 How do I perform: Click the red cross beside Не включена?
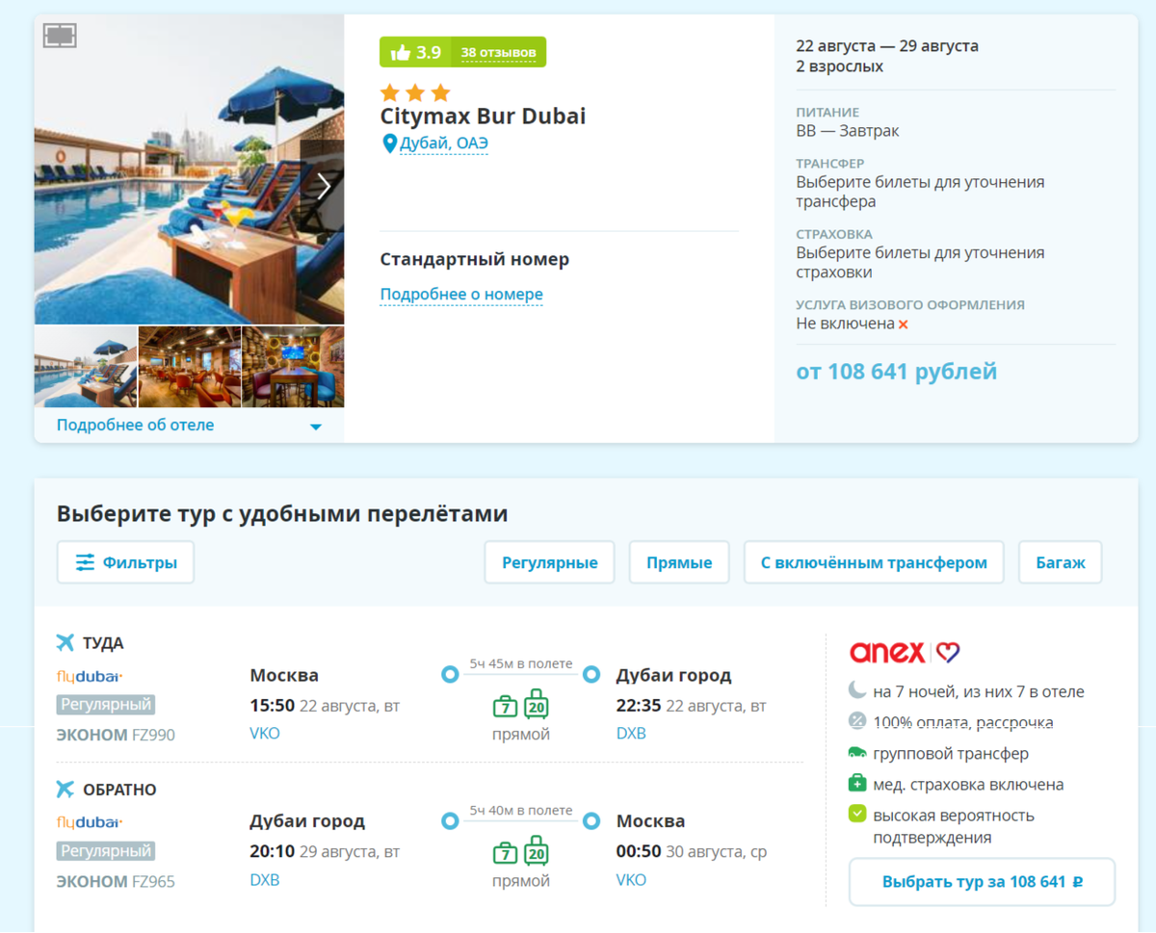click(x=904, y=324)
